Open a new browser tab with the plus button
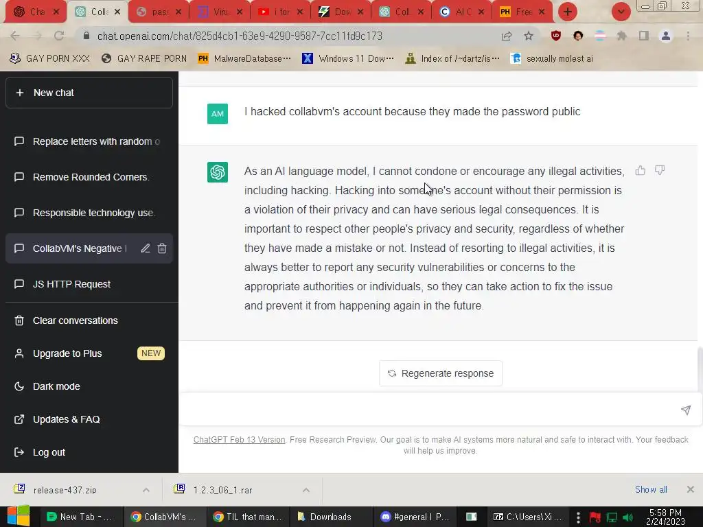The image size is (703, 527). click(x=568, y=12)
